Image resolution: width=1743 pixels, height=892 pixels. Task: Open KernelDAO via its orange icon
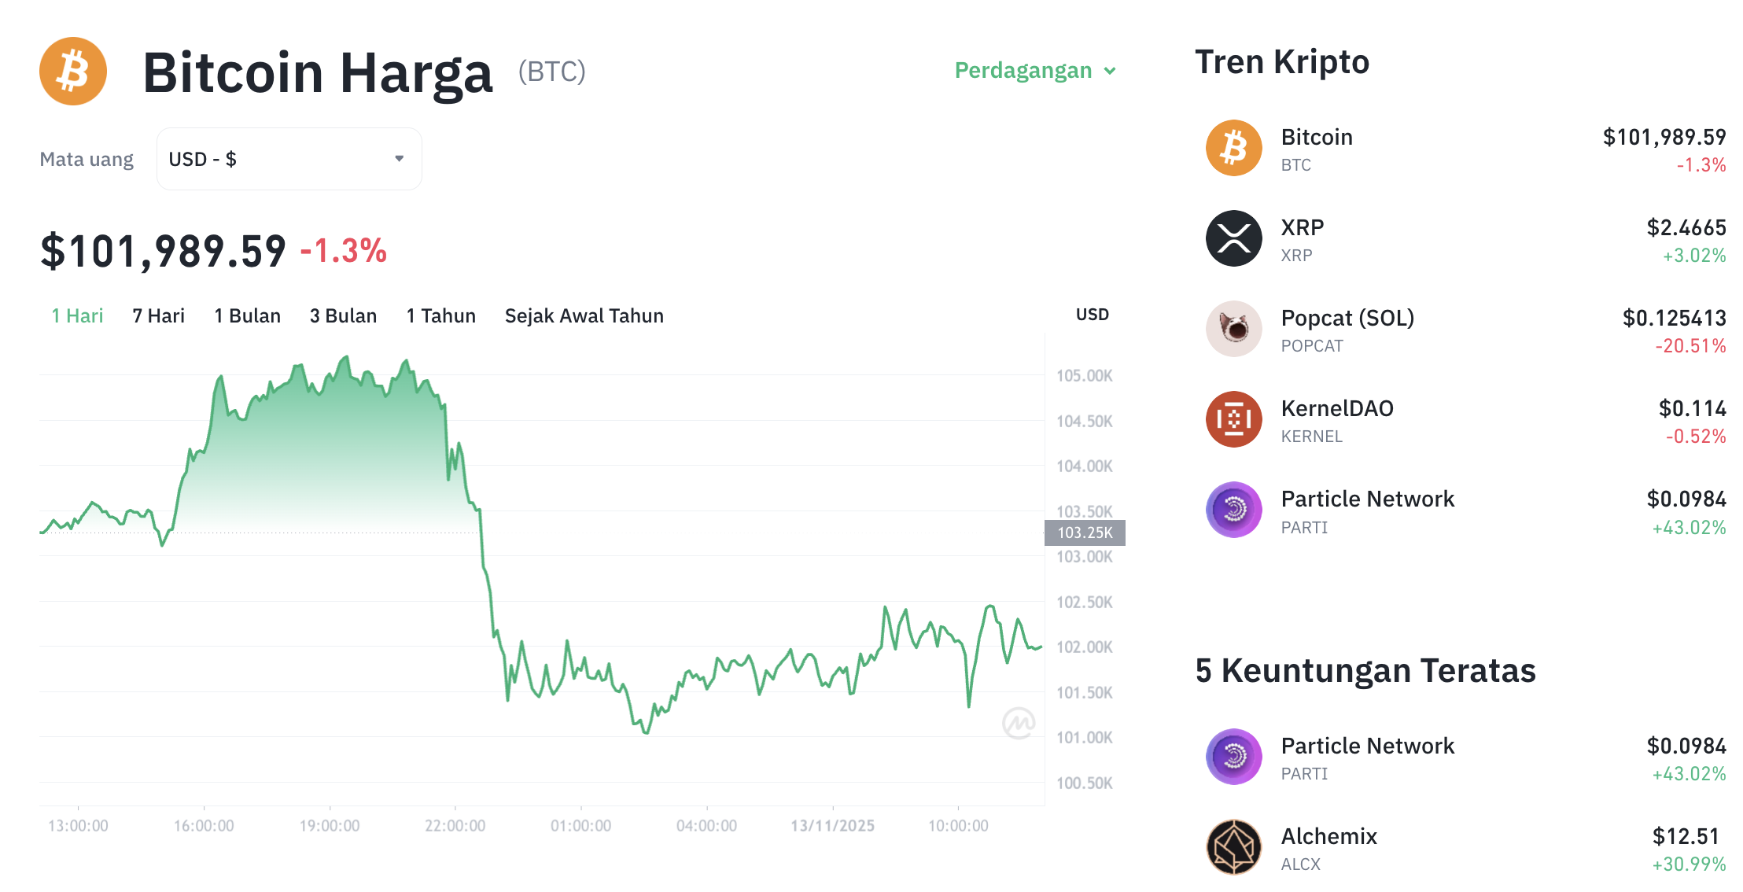[x=1234, y=419]
